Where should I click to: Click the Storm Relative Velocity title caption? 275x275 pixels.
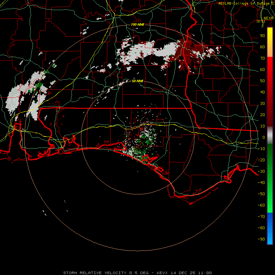pyautogui.click(x=137, y=273)
